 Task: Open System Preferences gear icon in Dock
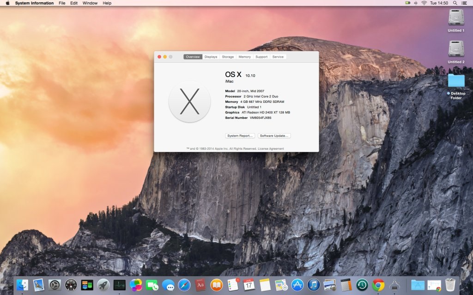coord(55,285)
